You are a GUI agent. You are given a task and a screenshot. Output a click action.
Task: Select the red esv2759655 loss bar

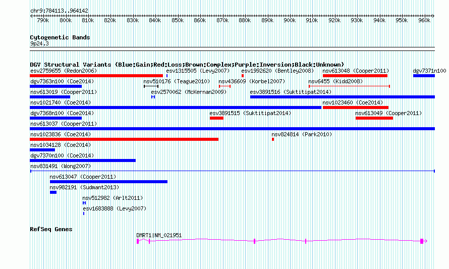point(96,76)
